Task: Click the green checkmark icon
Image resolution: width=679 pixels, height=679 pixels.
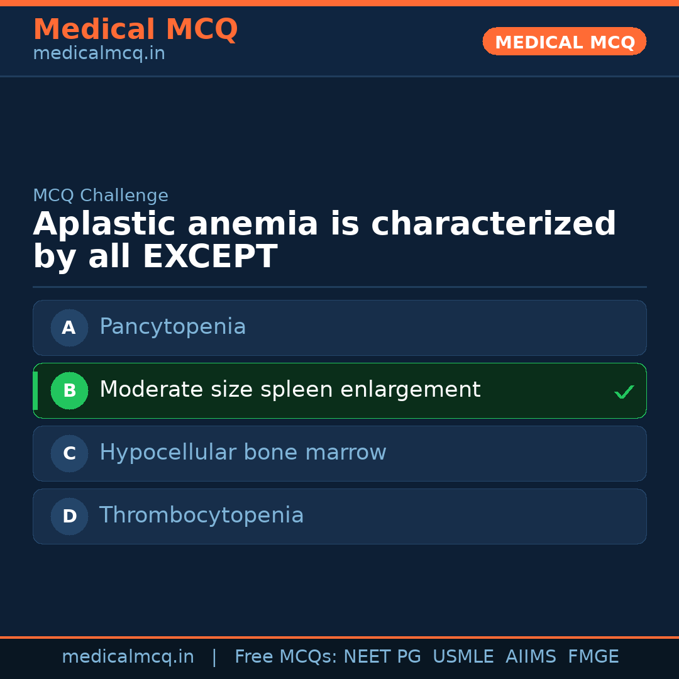Action: [624, 392]
